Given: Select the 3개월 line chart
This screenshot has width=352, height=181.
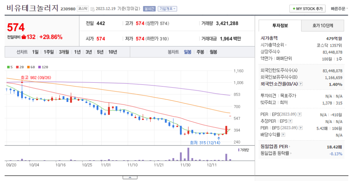Looking at the screenshot, I should coord(64,52).
